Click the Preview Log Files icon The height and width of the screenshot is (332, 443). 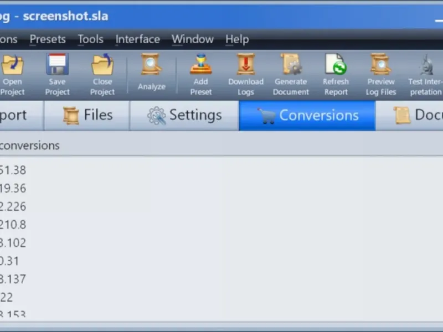(x=381, y=64)
